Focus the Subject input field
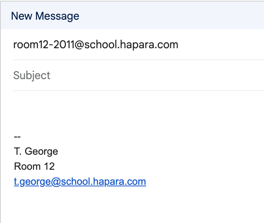 click(139, 75)
